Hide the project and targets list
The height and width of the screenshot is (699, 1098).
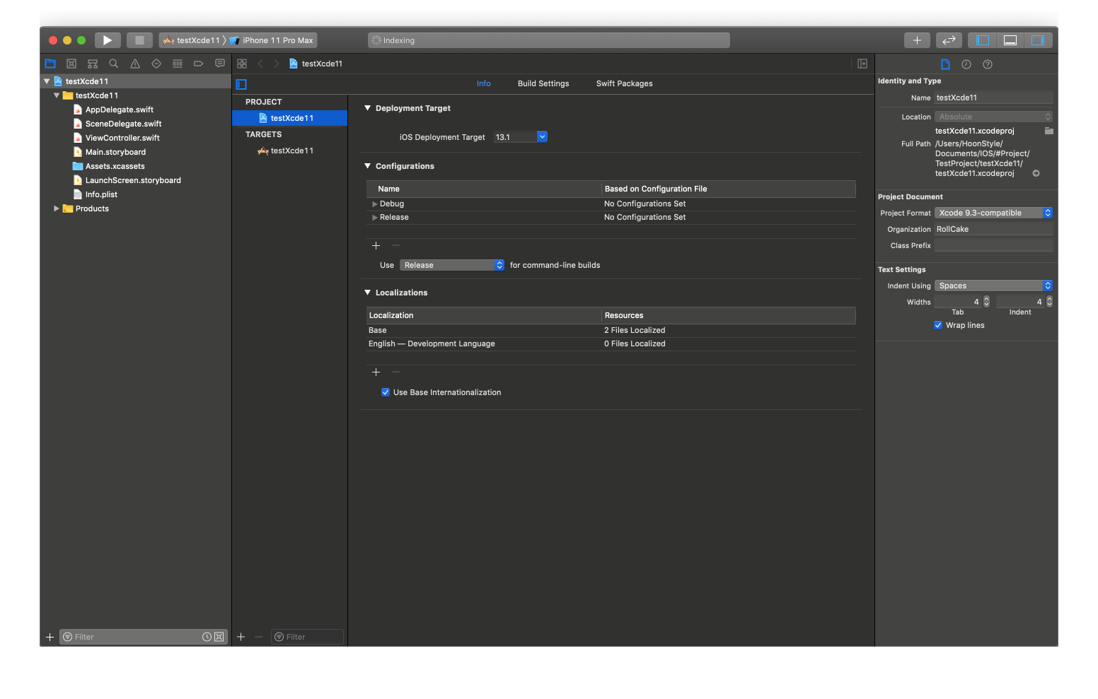[x=241, y=84]
